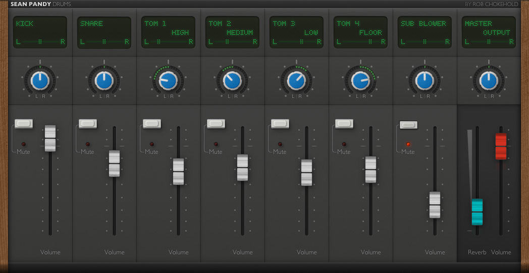Click the Tom 1 High pan knob
This screenshot has width=529, height=273.
click(x=169, y=81)
